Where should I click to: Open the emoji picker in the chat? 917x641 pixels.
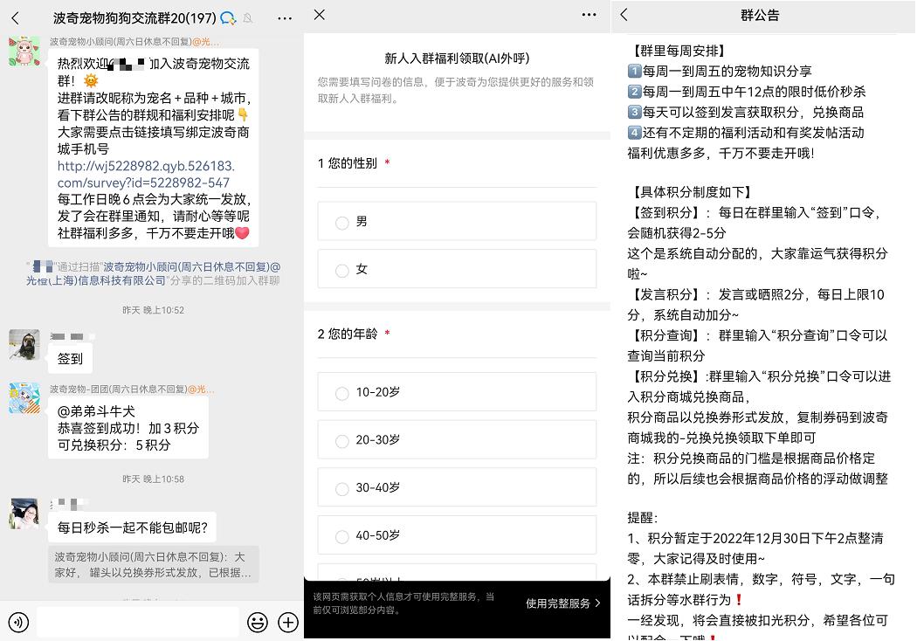pos(257,623)
